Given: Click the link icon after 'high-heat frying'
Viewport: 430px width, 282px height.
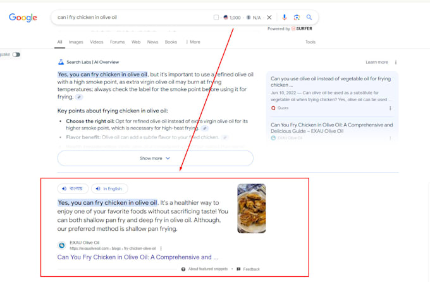Looking at the screenshot, I should [205, 128].
